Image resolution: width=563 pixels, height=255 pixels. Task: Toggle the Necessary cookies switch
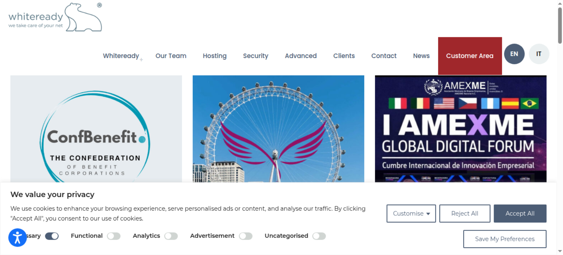(52, 236)
